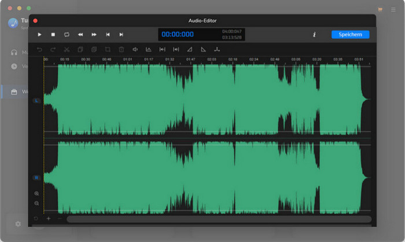Zoom out horizontally with minus button
Screen dimensions: 405x242
60,218
